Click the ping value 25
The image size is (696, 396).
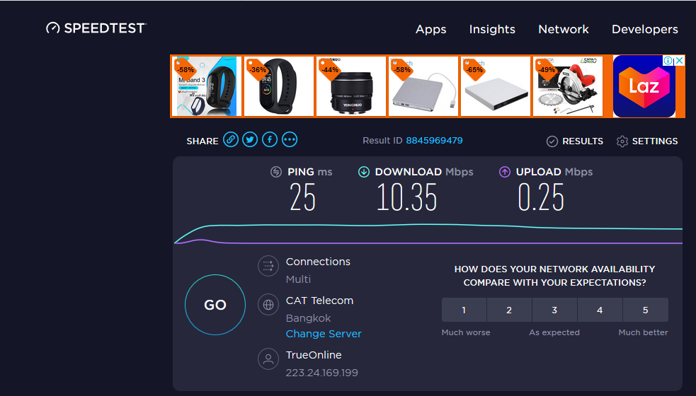pyautogui.click(x=303, y=197)
